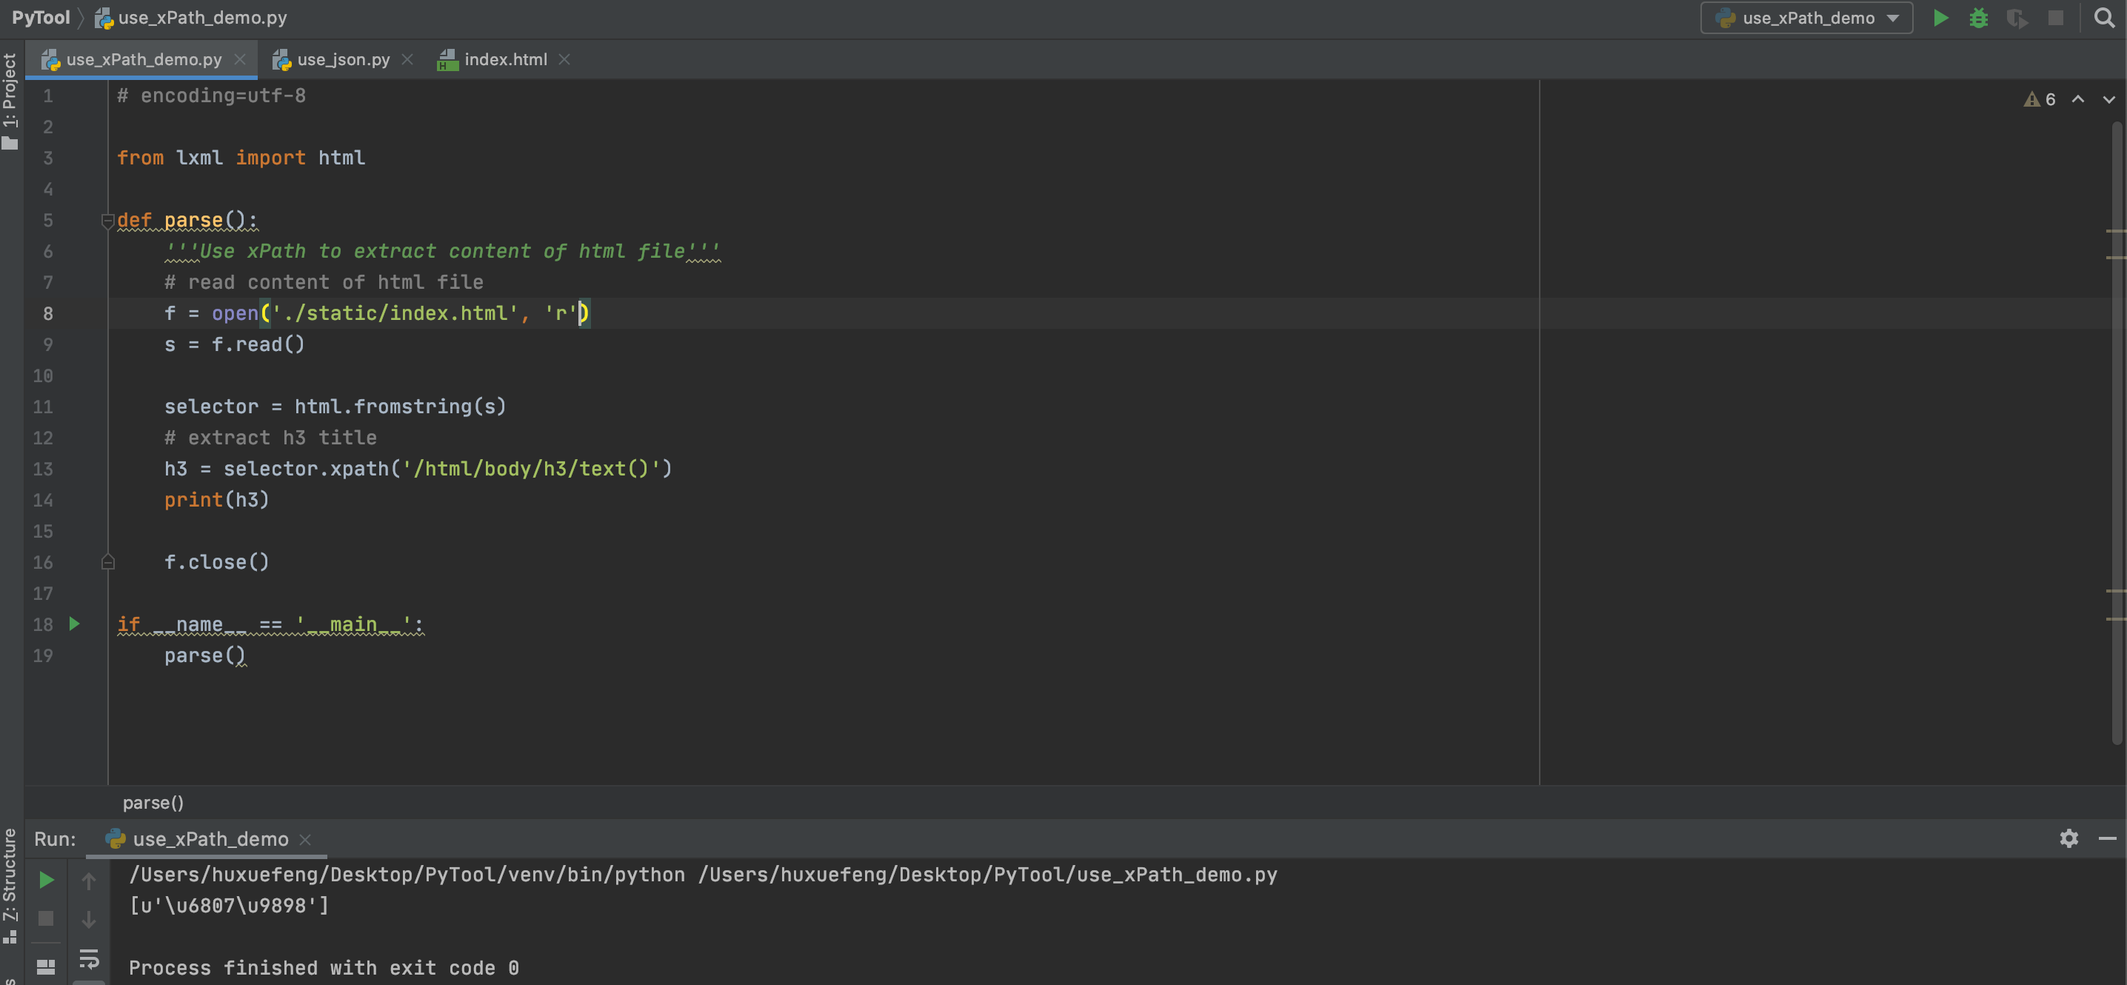Image resolution: width=2127 pixels, height=985 pixels.
Task: Place cursor on 'from lxml import html' line
Action: 240,158
